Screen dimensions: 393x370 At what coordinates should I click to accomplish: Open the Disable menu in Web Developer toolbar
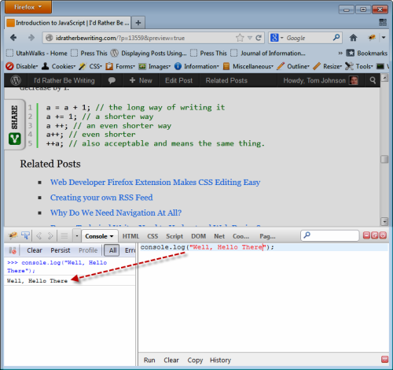(22, 66)
